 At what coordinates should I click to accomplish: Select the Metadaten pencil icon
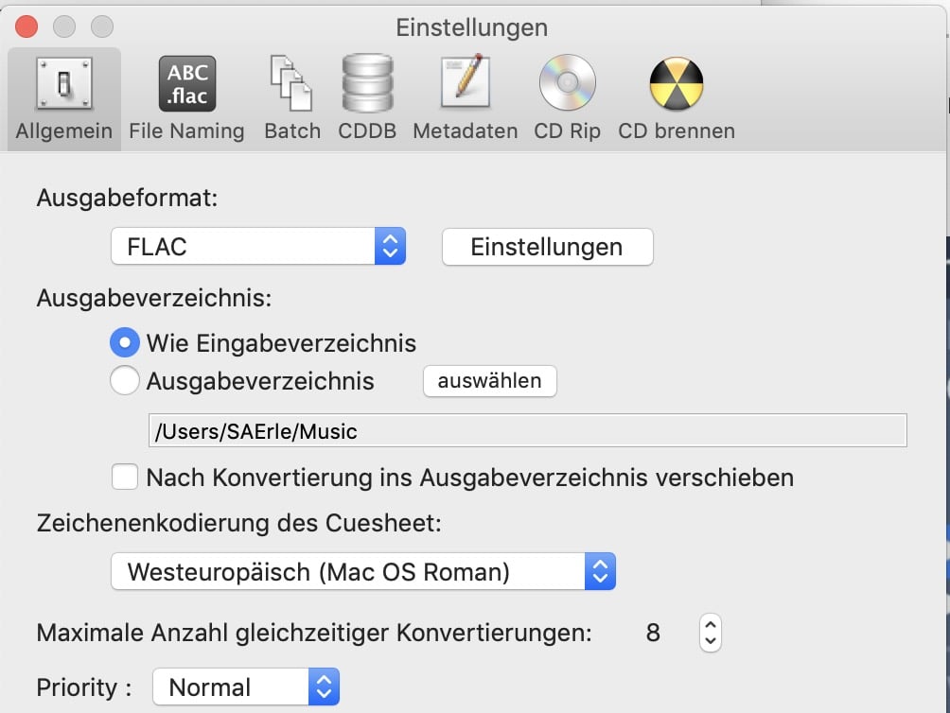coord(466,81)
